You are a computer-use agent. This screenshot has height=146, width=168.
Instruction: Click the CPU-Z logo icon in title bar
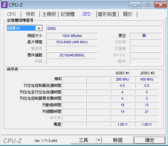coord(4,5)
